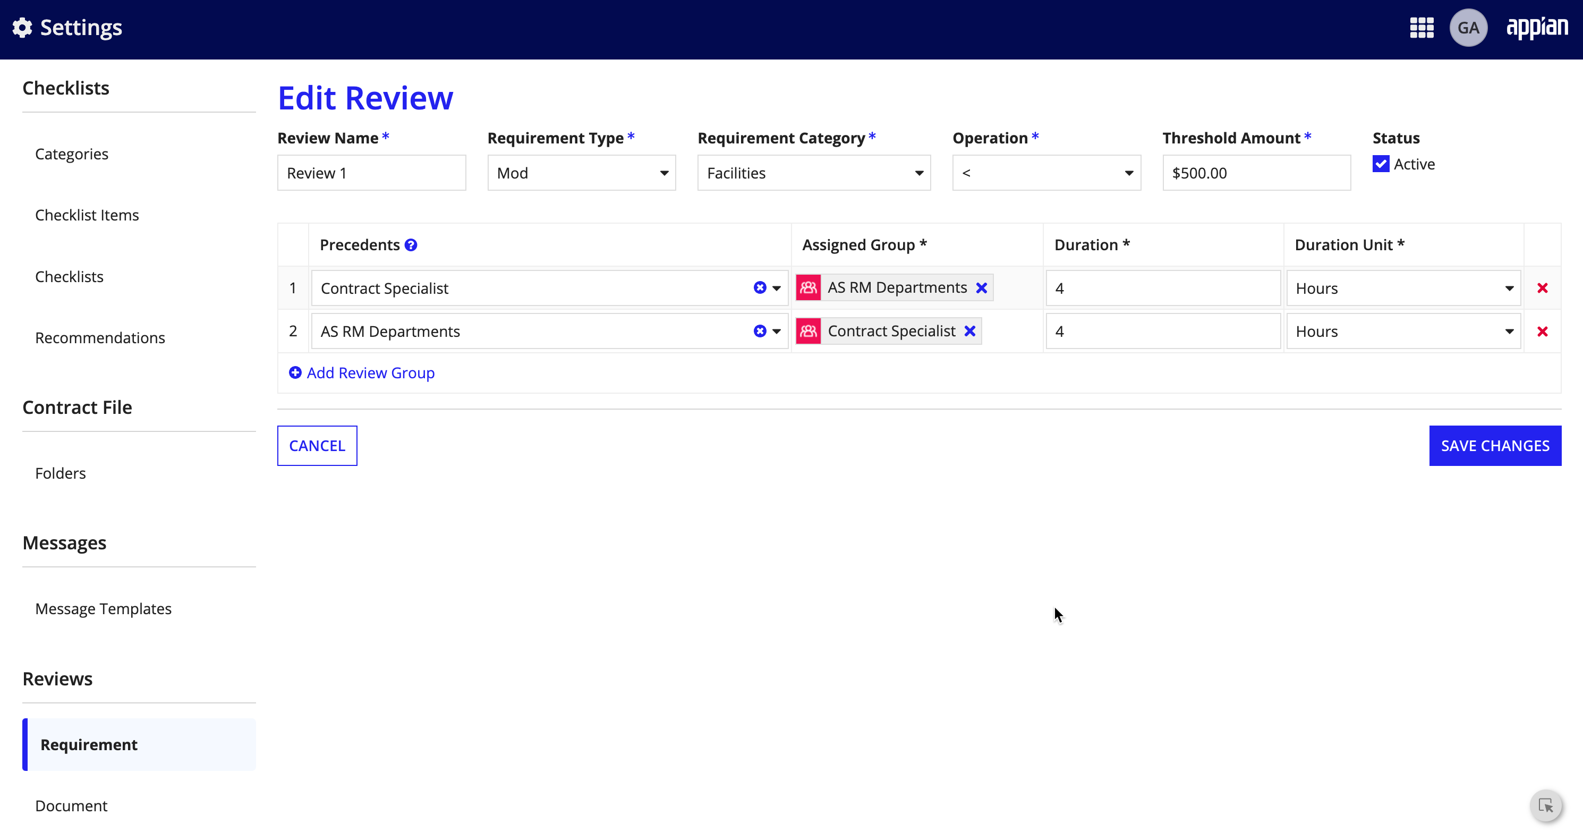Click the Settings gear icon

click(x=23, y=28)
